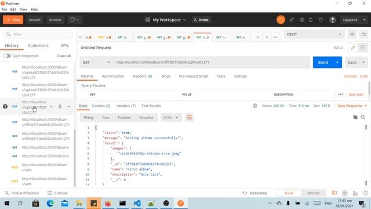Click the wrap lines icon in response
The width and height of the screenshot is (371, 209).
(x=189, y=117)
